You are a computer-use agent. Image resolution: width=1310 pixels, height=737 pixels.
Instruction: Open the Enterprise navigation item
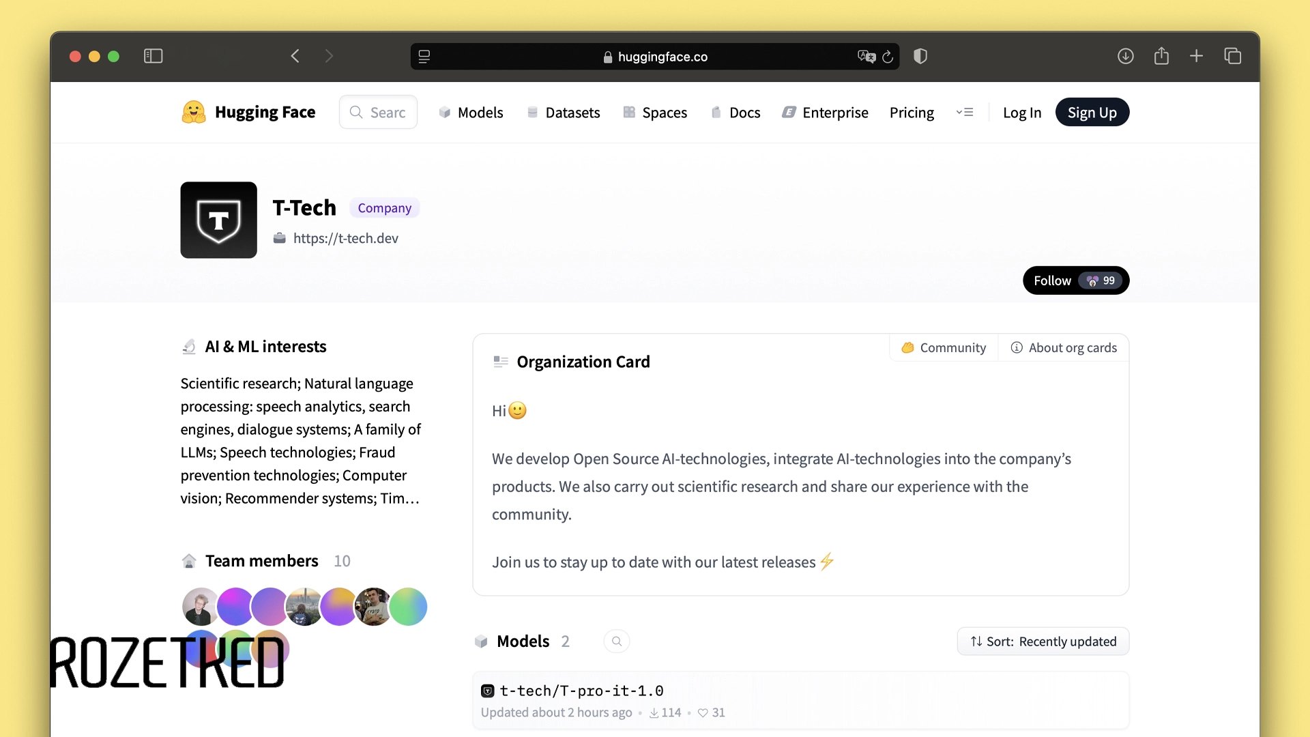825,113
